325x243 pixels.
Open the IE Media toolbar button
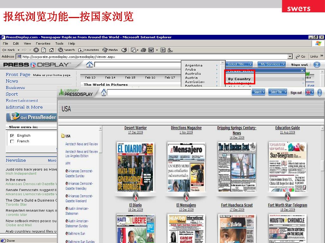point(110,50)
